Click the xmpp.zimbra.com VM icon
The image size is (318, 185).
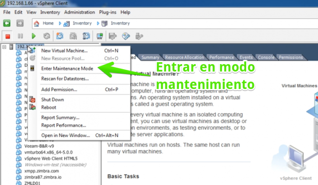(19, 171)
